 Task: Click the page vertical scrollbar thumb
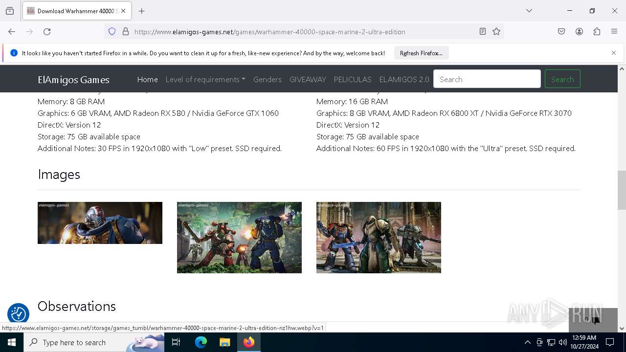(622, 190)
